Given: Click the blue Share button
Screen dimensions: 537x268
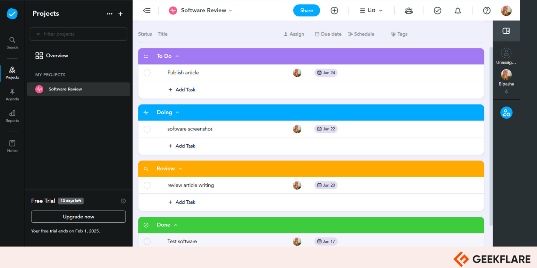Looking at the screenshot, I should point(307,10).
